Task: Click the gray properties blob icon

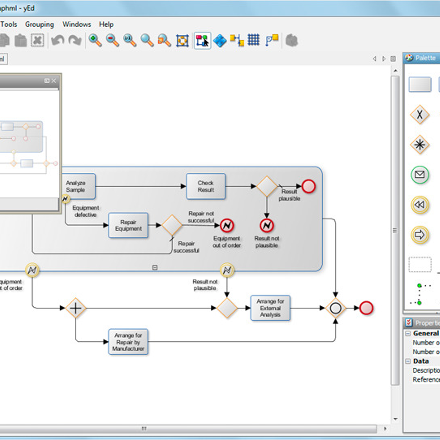Action: [x=292, y=40]
